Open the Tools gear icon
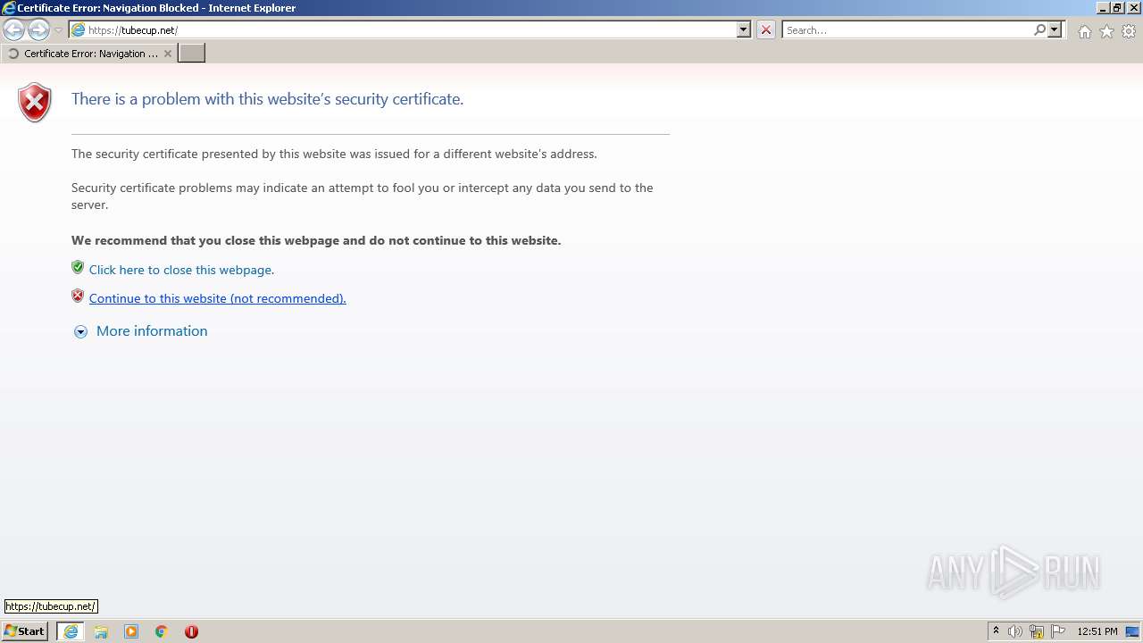Viewport: 1143px width, 643px height. pos(1129,31)
